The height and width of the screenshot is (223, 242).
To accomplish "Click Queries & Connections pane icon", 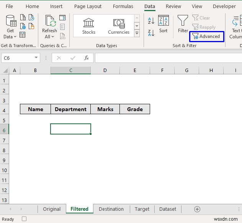I will pos(62,18).
